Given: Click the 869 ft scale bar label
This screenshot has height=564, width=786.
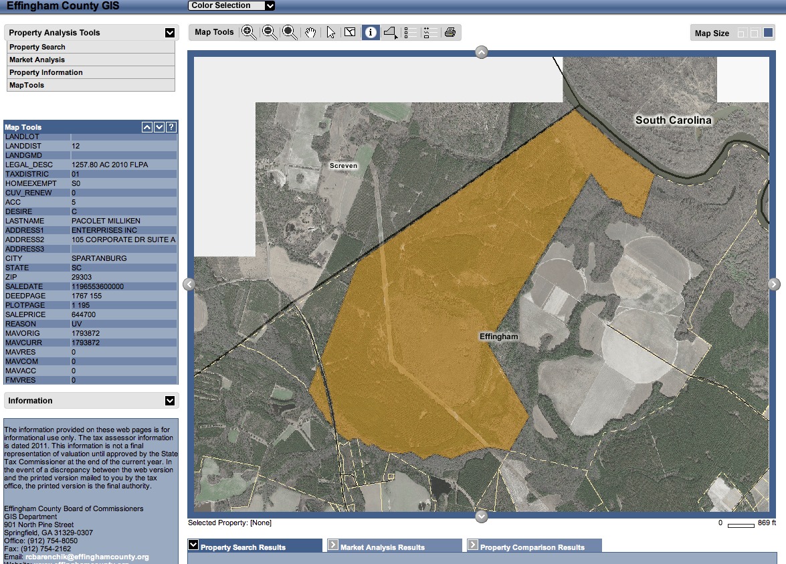Looking at the screenshot, I should click(x=767, y=523).
